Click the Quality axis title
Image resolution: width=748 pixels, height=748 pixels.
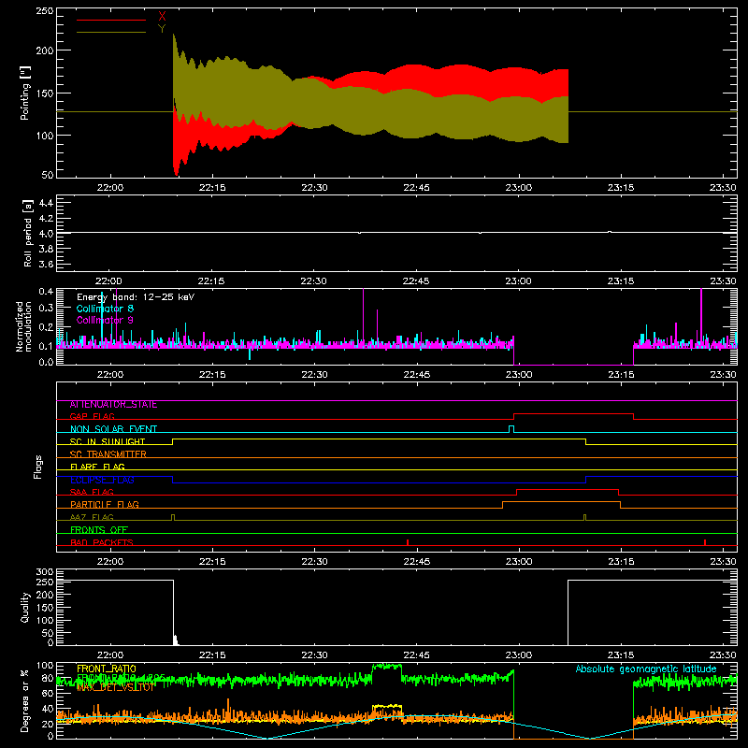(25, 607)
